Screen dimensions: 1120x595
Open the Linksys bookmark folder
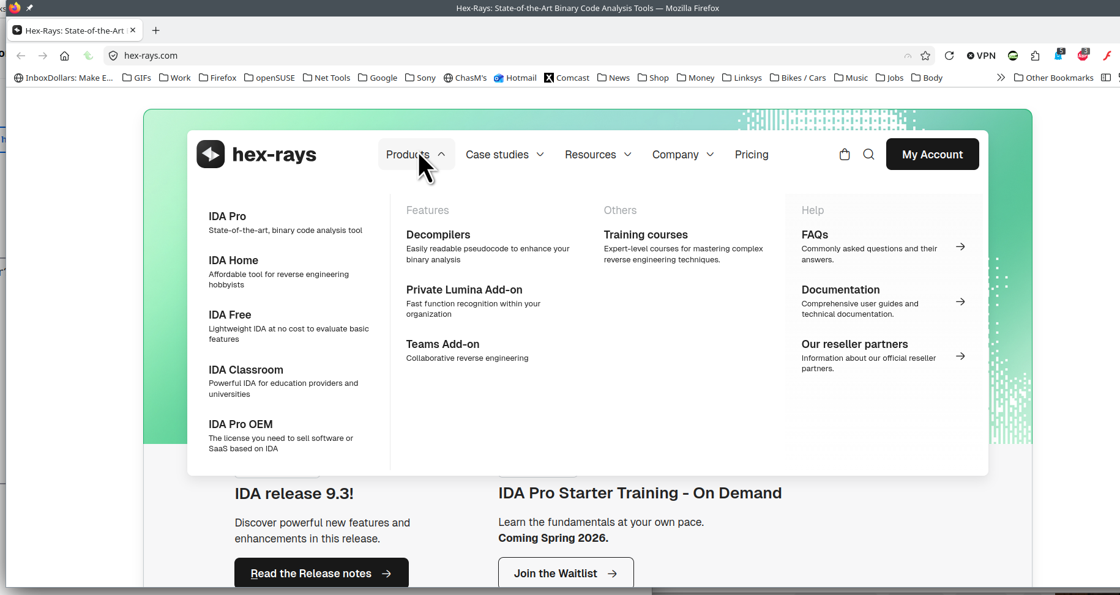tap(742, 78)
